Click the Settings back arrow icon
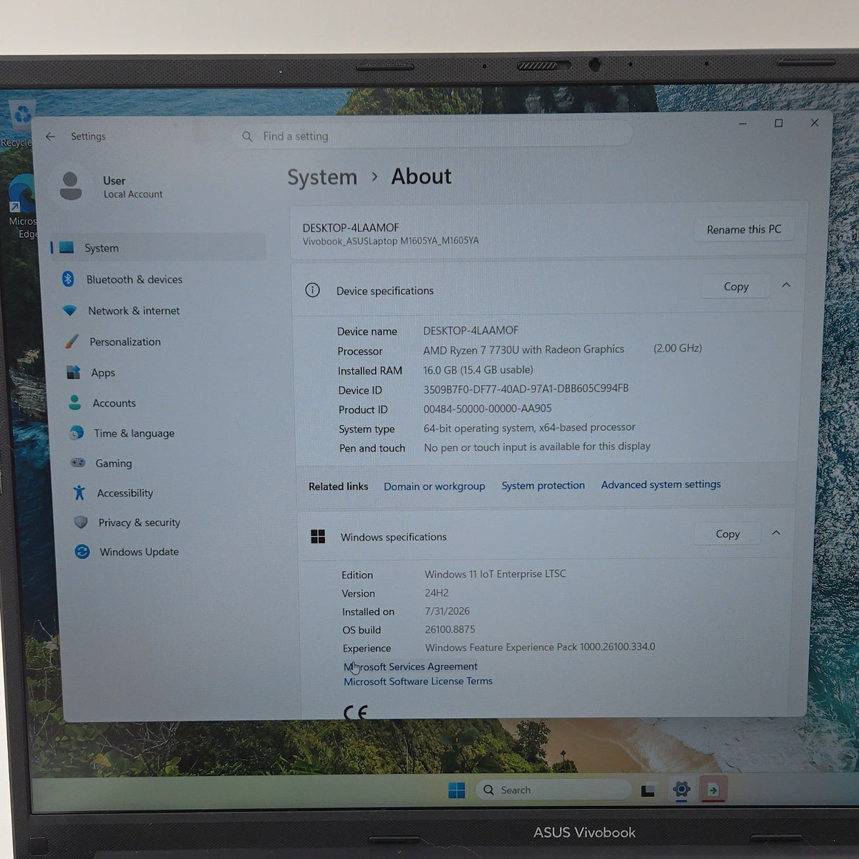 [50, 136]
